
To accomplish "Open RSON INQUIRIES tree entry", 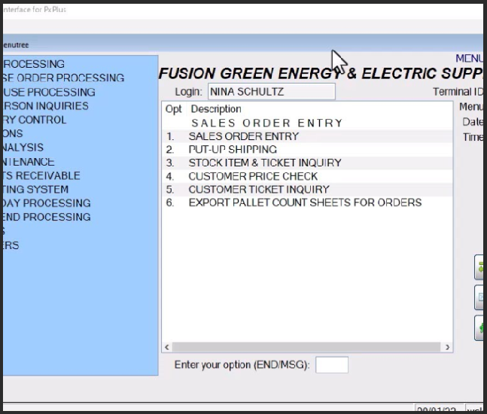I will pos(46,106).
